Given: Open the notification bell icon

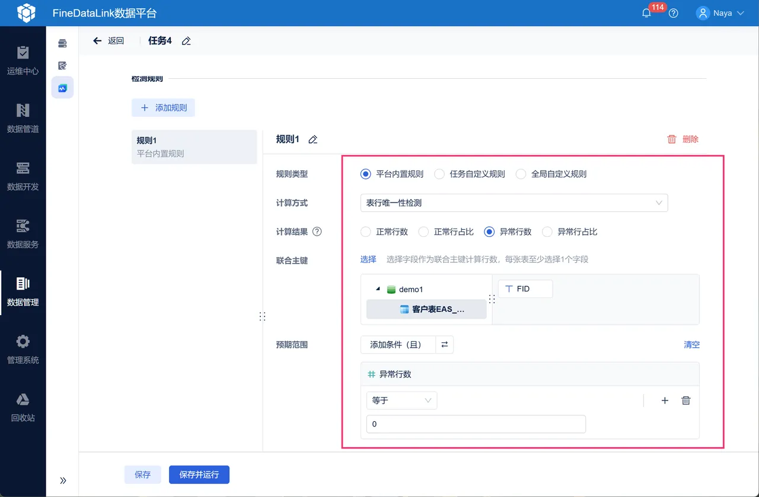Looking at the screenshot, I should click(x=646, y=13).
